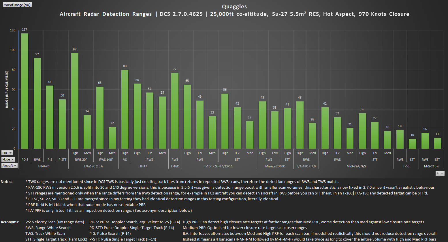
Task: Click the data label '26'
Action: point(312,119)
